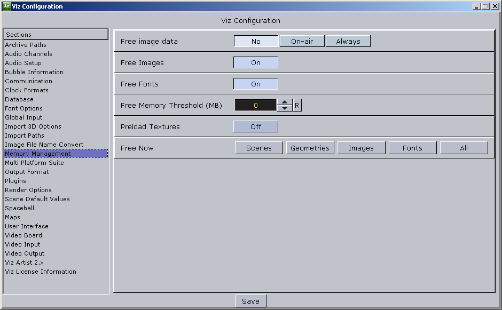Image resolution: width=502 pixels, height=310 pixels.
Task: Click the stepper down arrow for Free Memory Threshold
Action: (285, 107)
